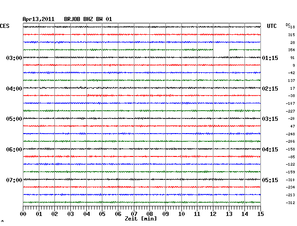Click the x-axis minute label 04
The height and width of the screenshot is (226, 297).
(x=86, y=214)
